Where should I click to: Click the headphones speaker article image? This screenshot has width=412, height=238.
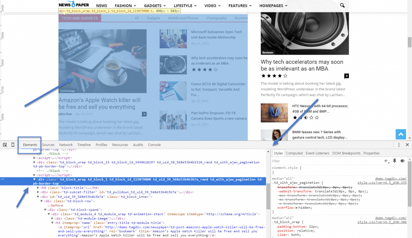click(305, 34)
